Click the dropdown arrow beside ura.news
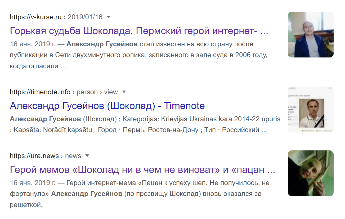 [87, 156]
